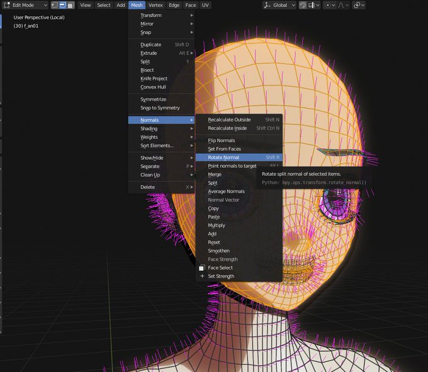Select edge selection mode icon
428x372 pixels.
(62, 5)
